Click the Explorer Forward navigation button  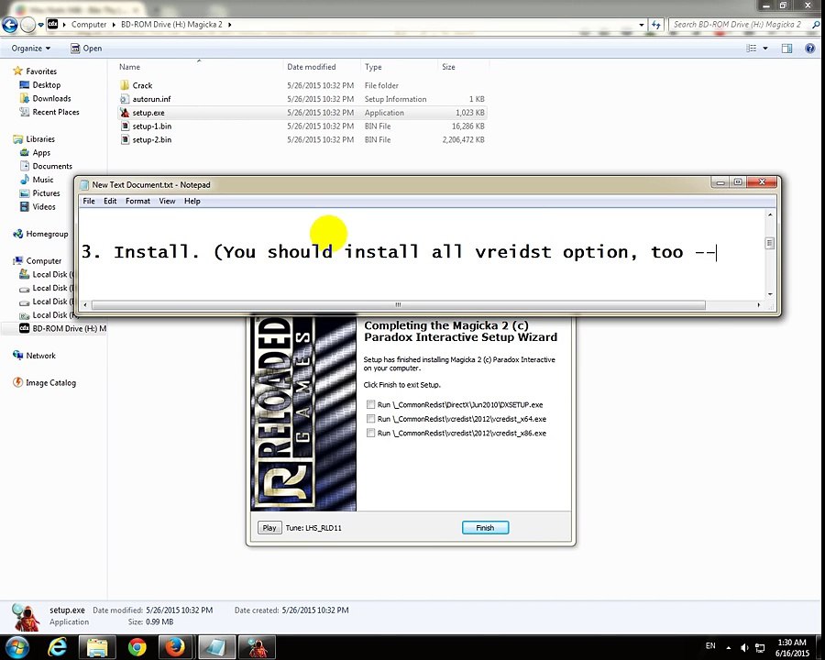[27, 24]
